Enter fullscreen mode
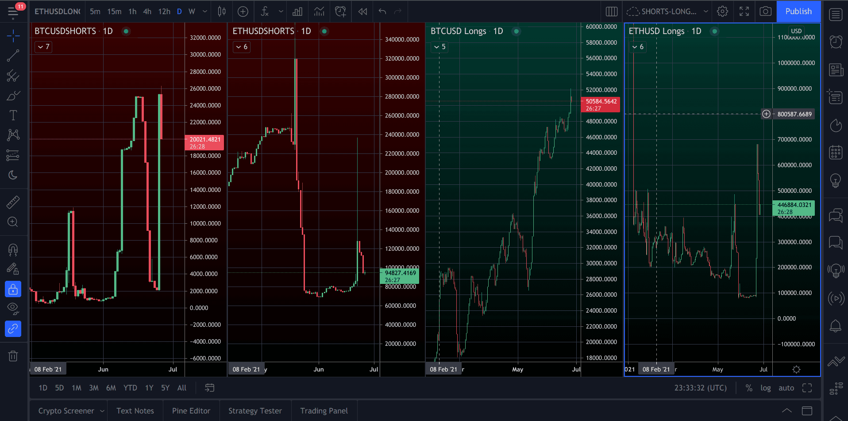 point(744,11)
